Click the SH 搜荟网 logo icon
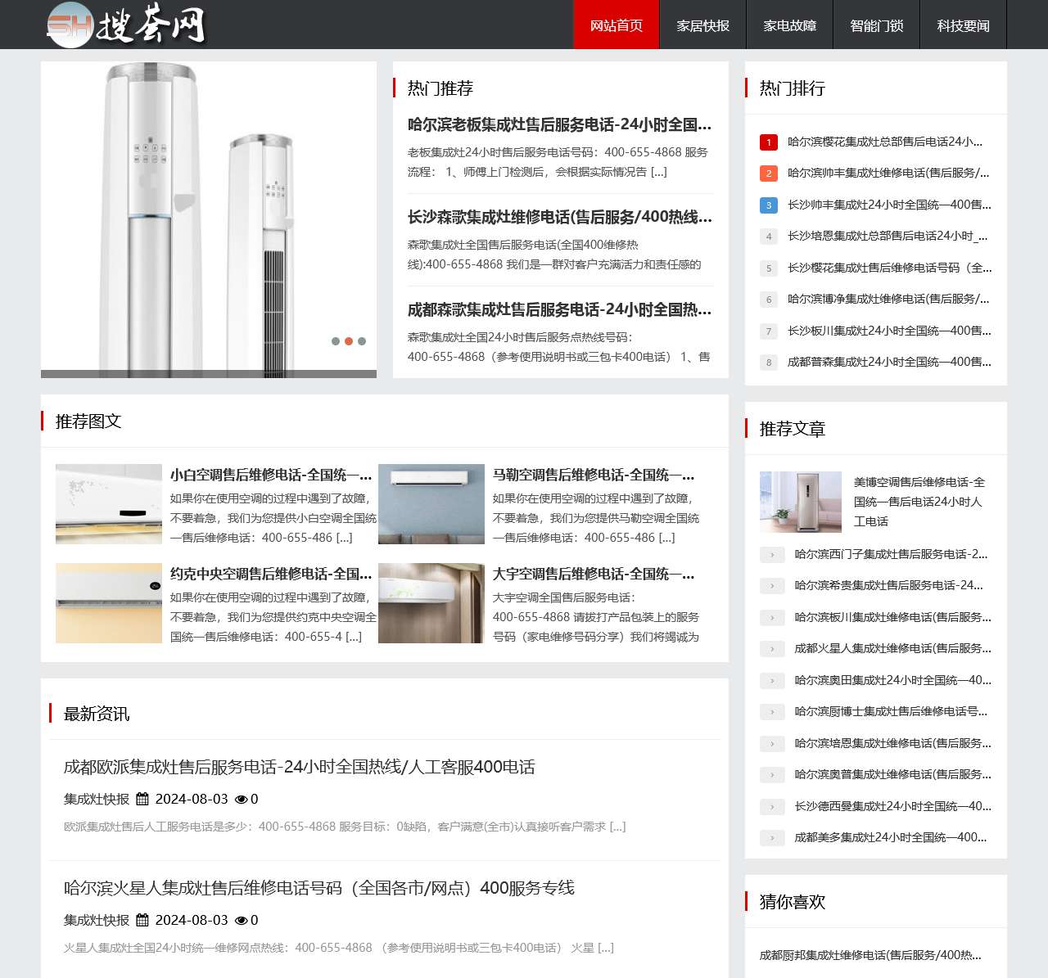 (x=70, y=25)
